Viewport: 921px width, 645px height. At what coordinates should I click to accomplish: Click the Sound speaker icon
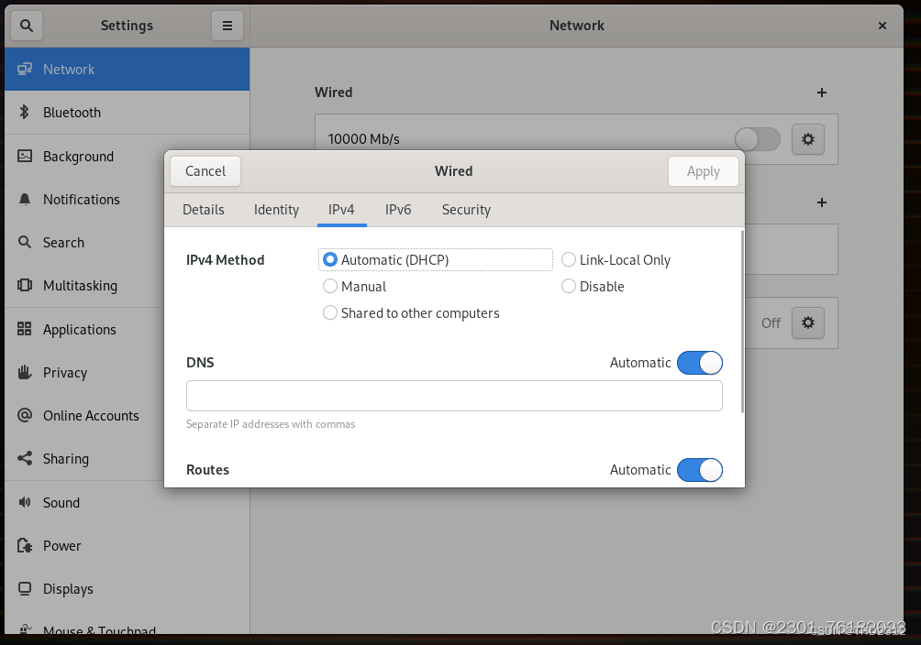point(25,502)
